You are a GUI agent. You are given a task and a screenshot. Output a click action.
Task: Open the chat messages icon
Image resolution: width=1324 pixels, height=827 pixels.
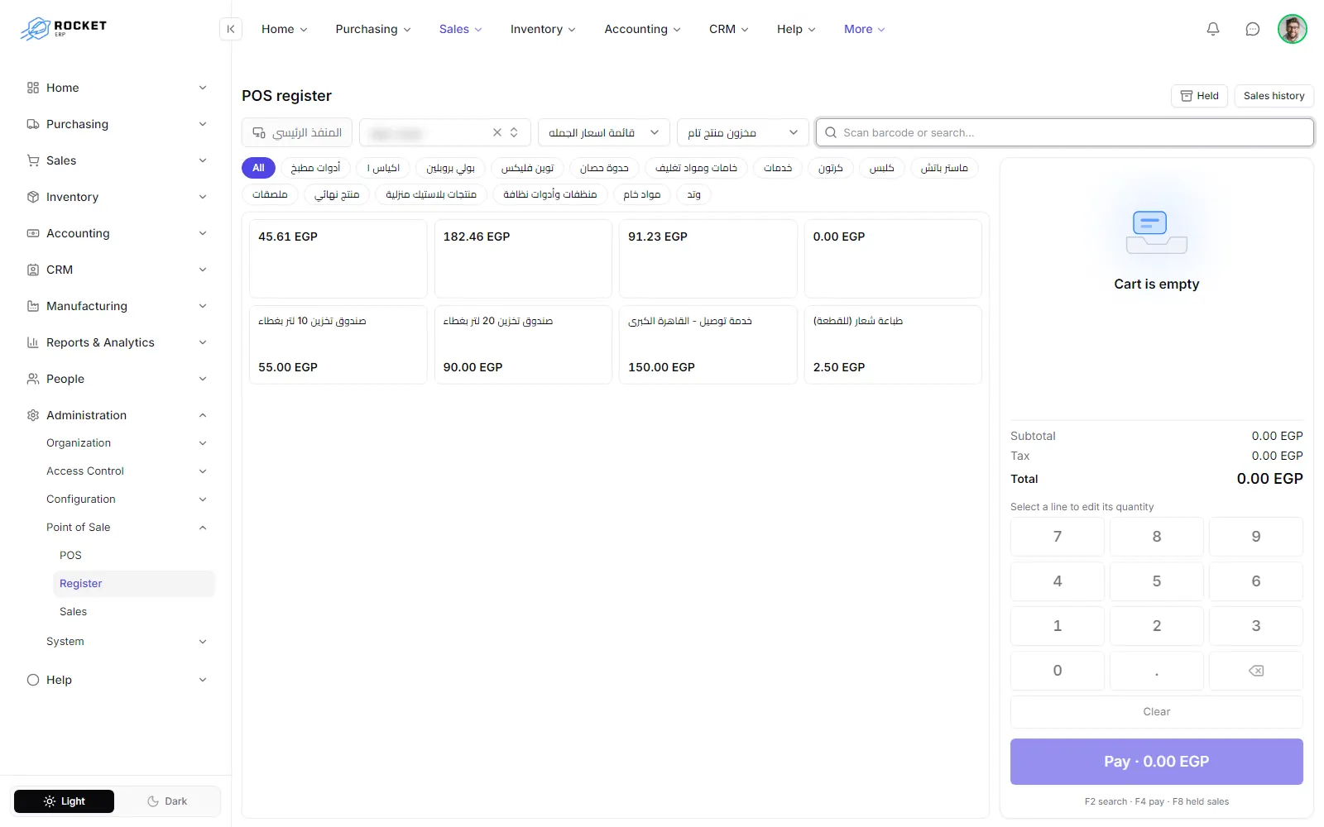coord(1253,29)
